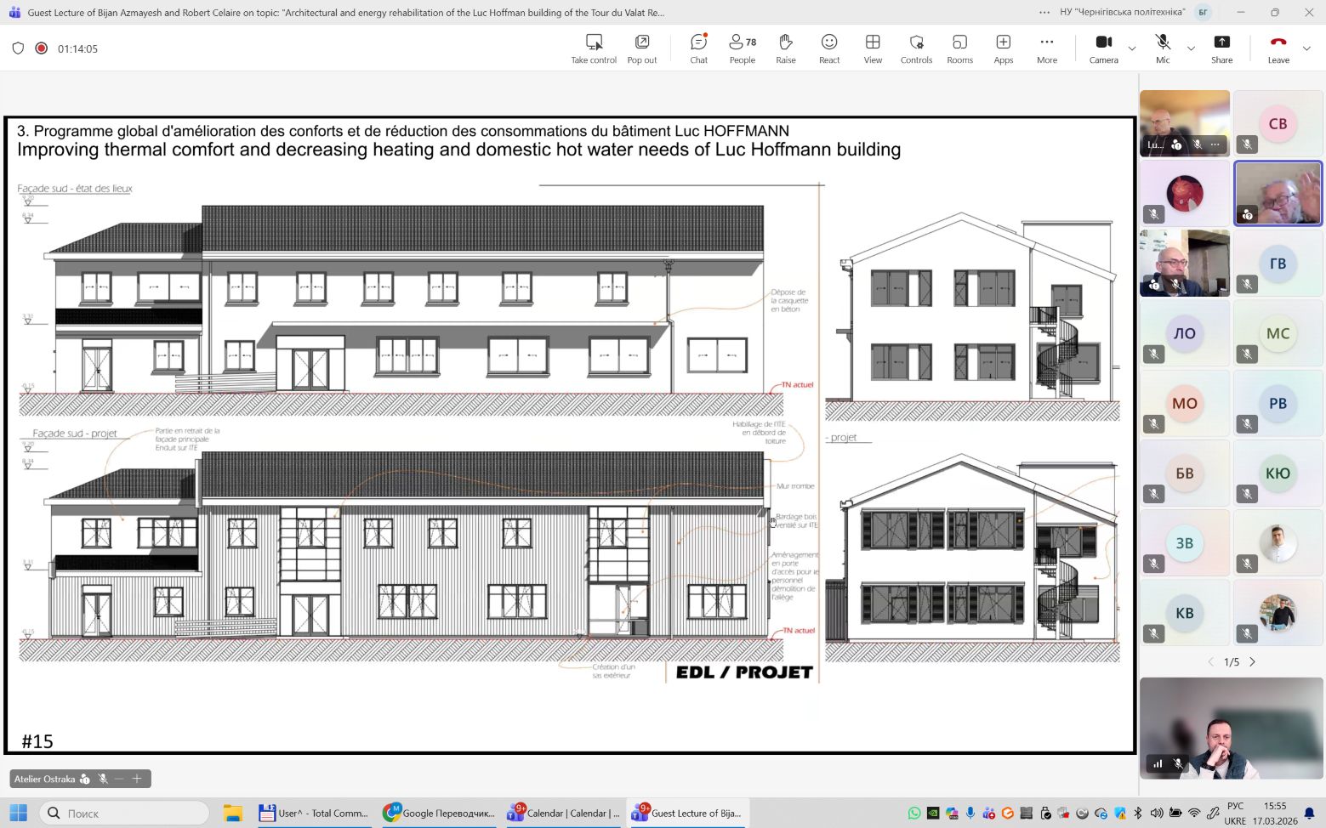Raise your hand in the meeting
1326x828 pixels.
click(x=785, y=48)
